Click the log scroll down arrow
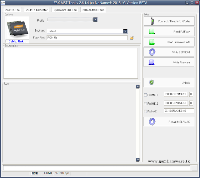This screenshot has width=200, height=178. tap(137, 160)
